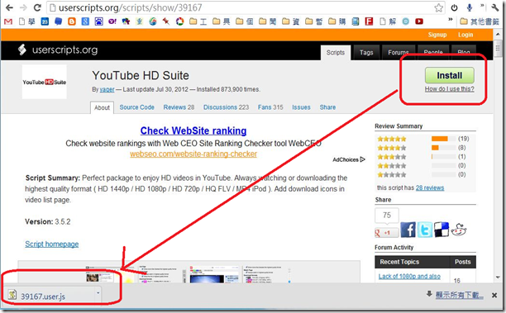The image size is (506, 313).
Task: Switch to the Forums tab
Action: pos(399,53)
